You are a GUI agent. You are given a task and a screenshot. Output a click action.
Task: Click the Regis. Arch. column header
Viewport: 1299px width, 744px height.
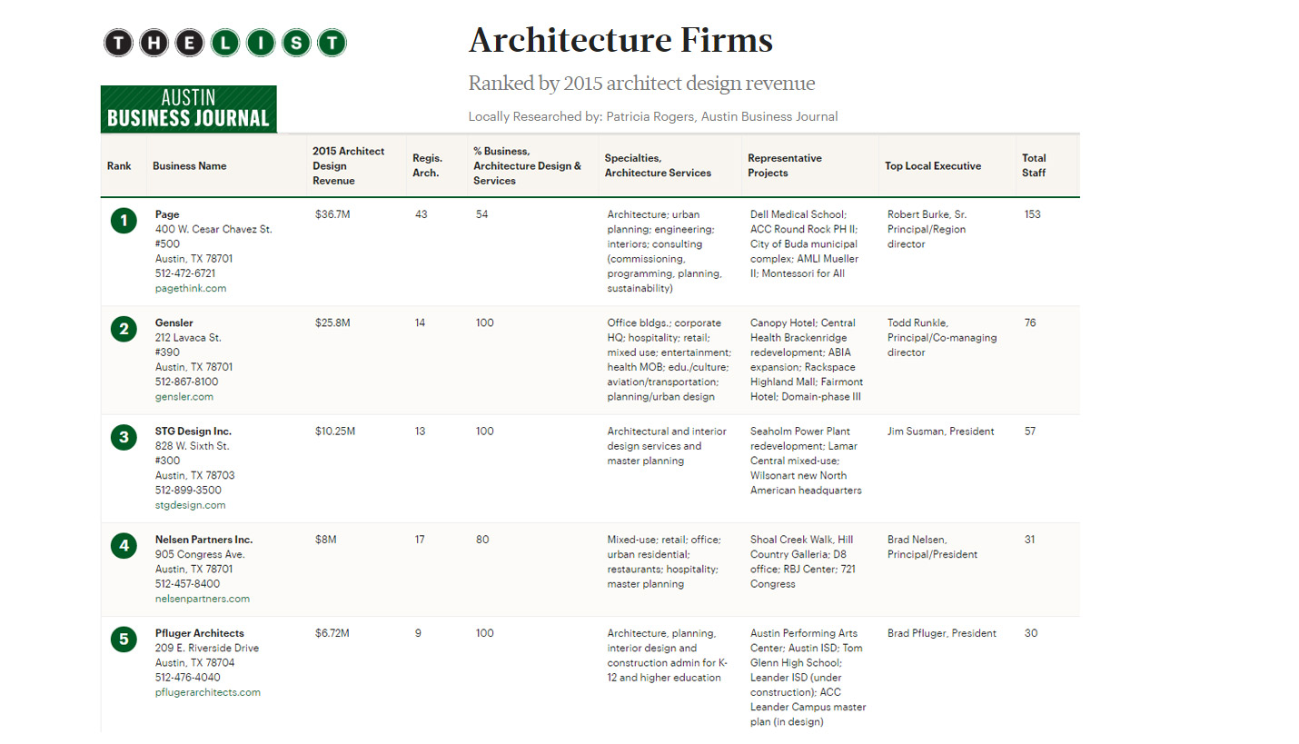tap(426, 165)
